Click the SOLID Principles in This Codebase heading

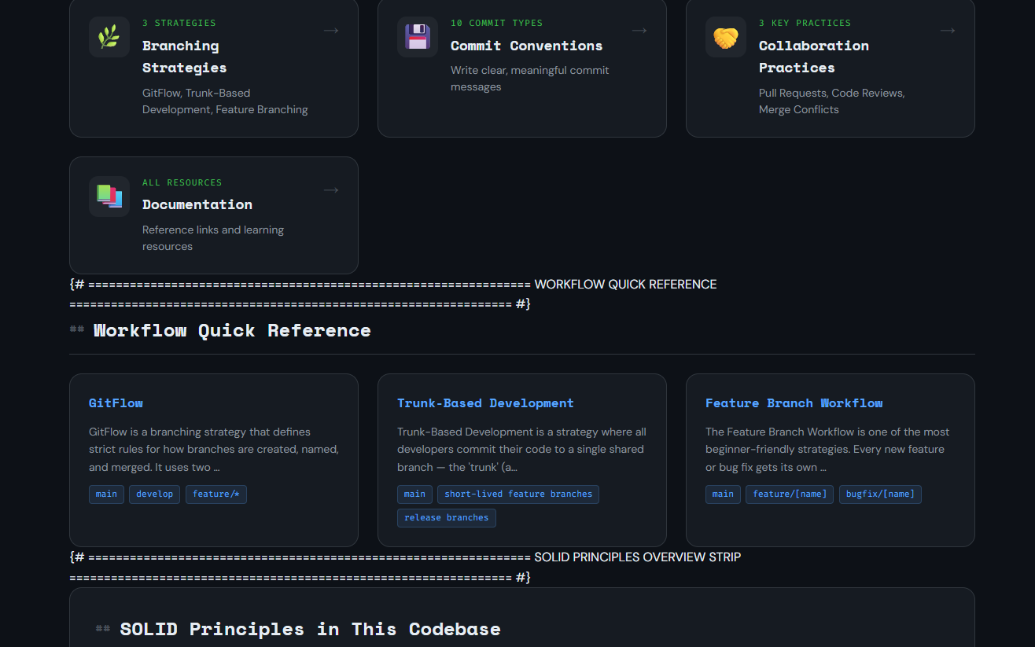(310, 629)
